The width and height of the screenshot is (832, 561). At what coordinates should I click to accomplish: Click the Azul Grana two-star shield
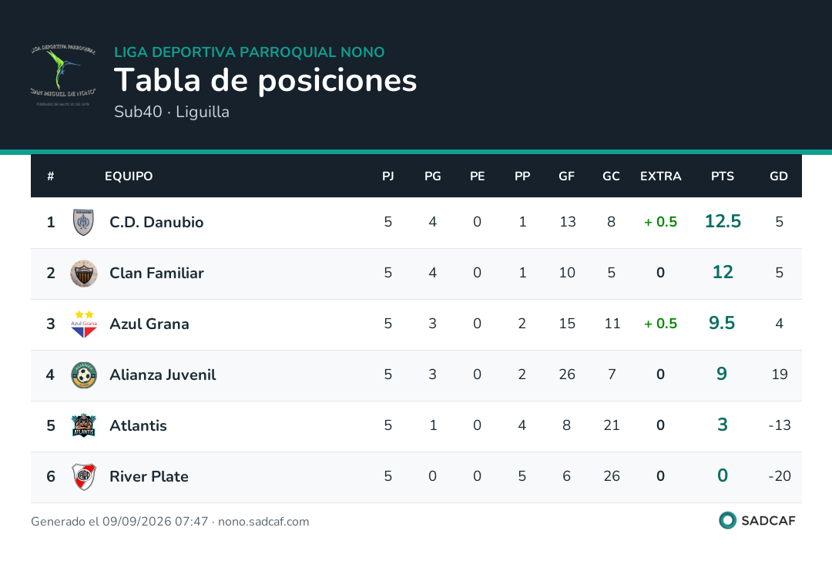pyautogui.click(x=84, y=324)
